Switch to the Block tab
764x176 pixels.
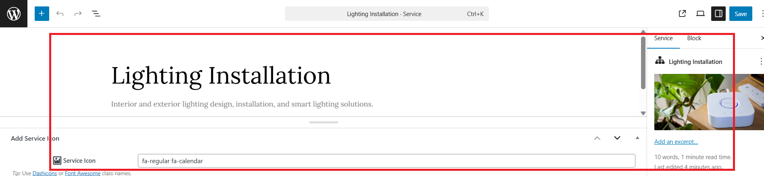click(694, 38)
